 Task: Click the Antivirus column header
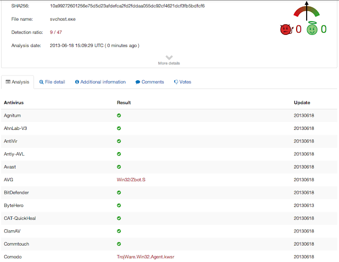(x=14, y=102)
